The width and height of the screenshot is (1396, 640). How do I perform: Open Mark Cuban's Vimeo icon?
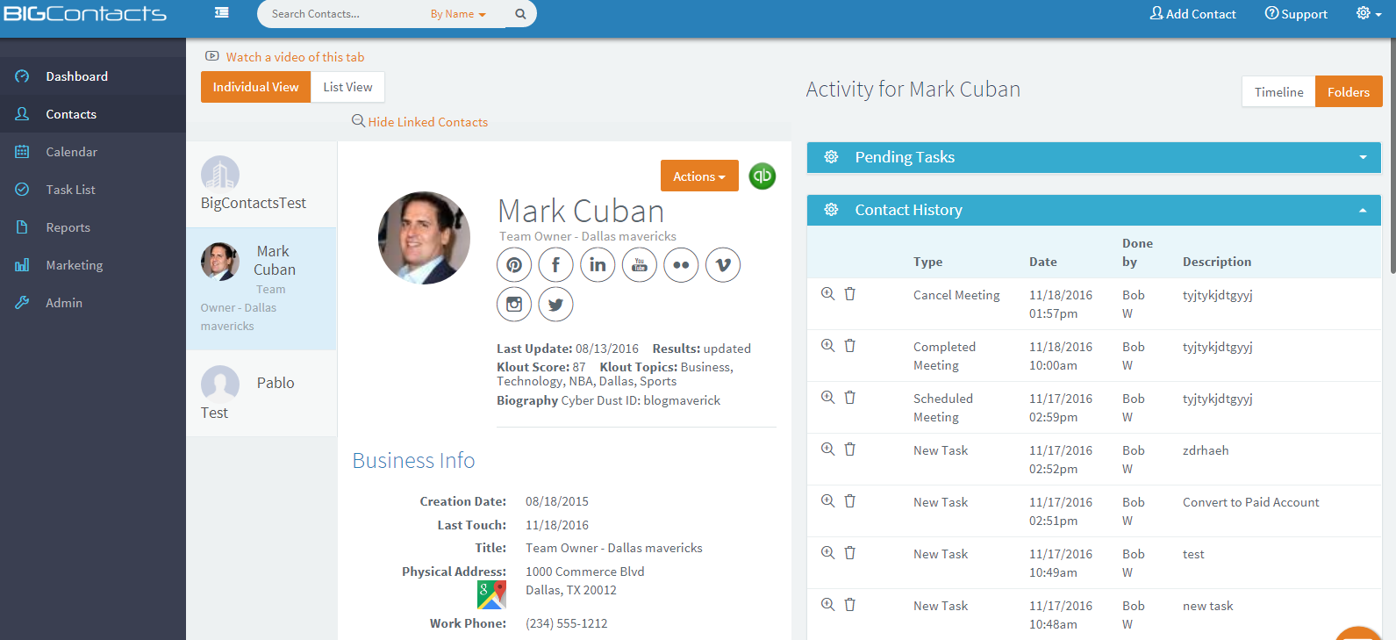point(723,265)
